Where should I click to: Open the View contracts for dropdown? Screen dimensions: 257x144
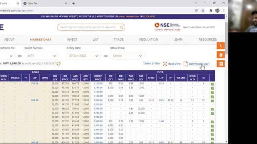click(x=7, y=56)
